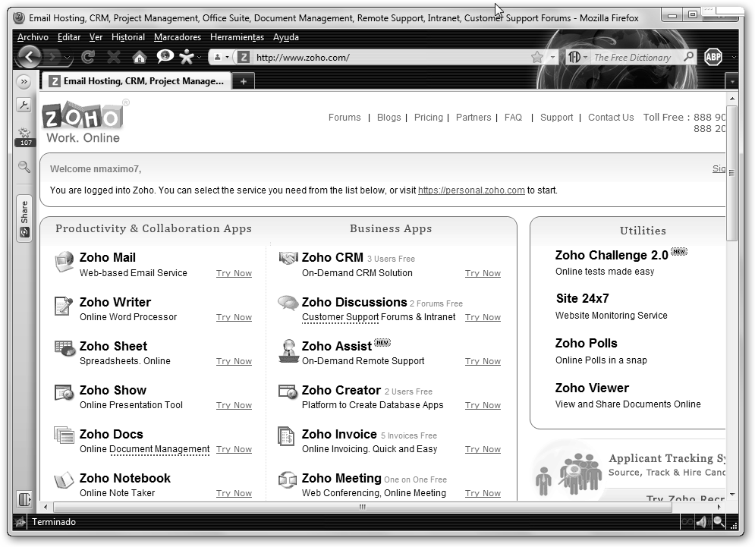This screenshot has width=755, height=547.
Task: Click the magnifier icon in left sidebar
Action: pyautogui.click(x=24, y=167)
